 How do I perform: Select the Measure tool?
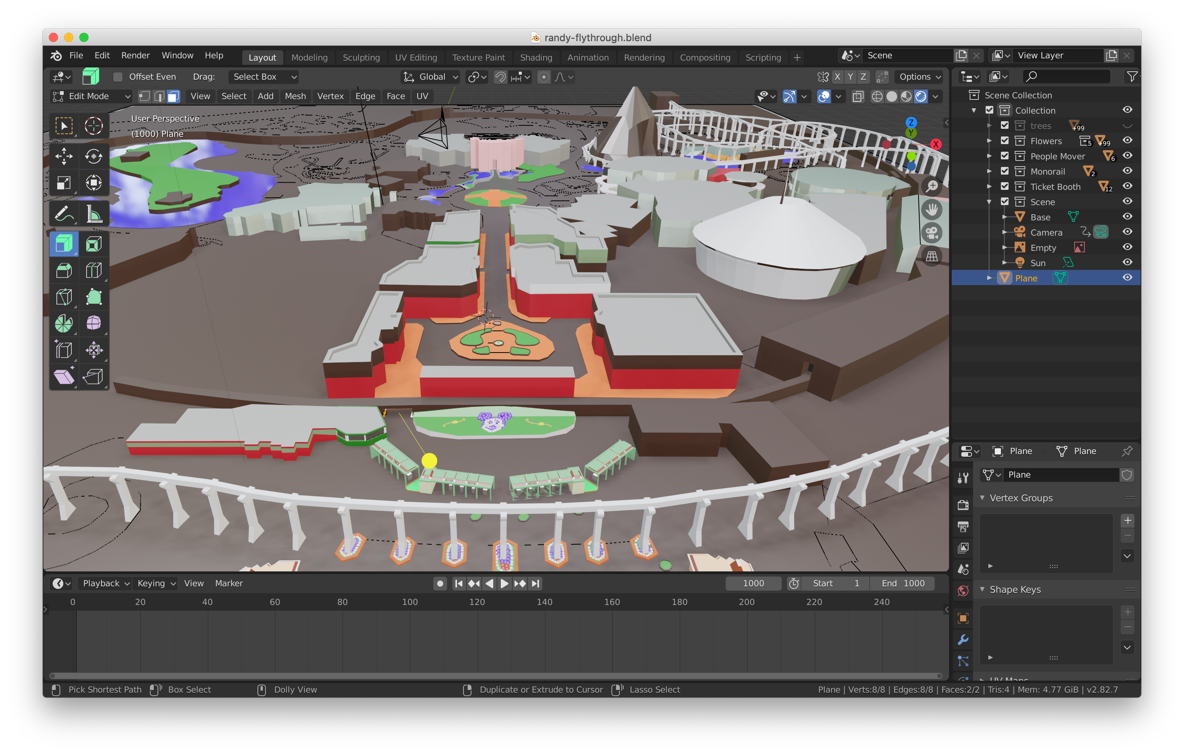(93, 214)
